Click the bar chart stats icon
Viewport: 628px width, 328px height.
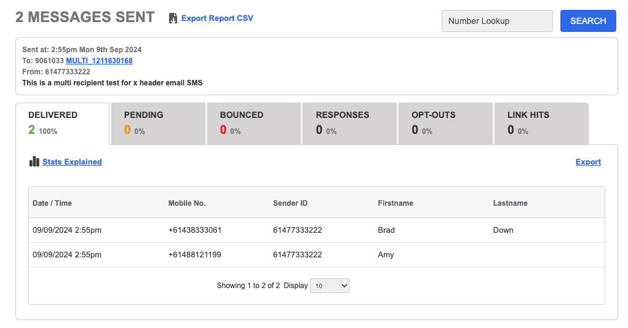pyautogui.click(x=34, y=162)
